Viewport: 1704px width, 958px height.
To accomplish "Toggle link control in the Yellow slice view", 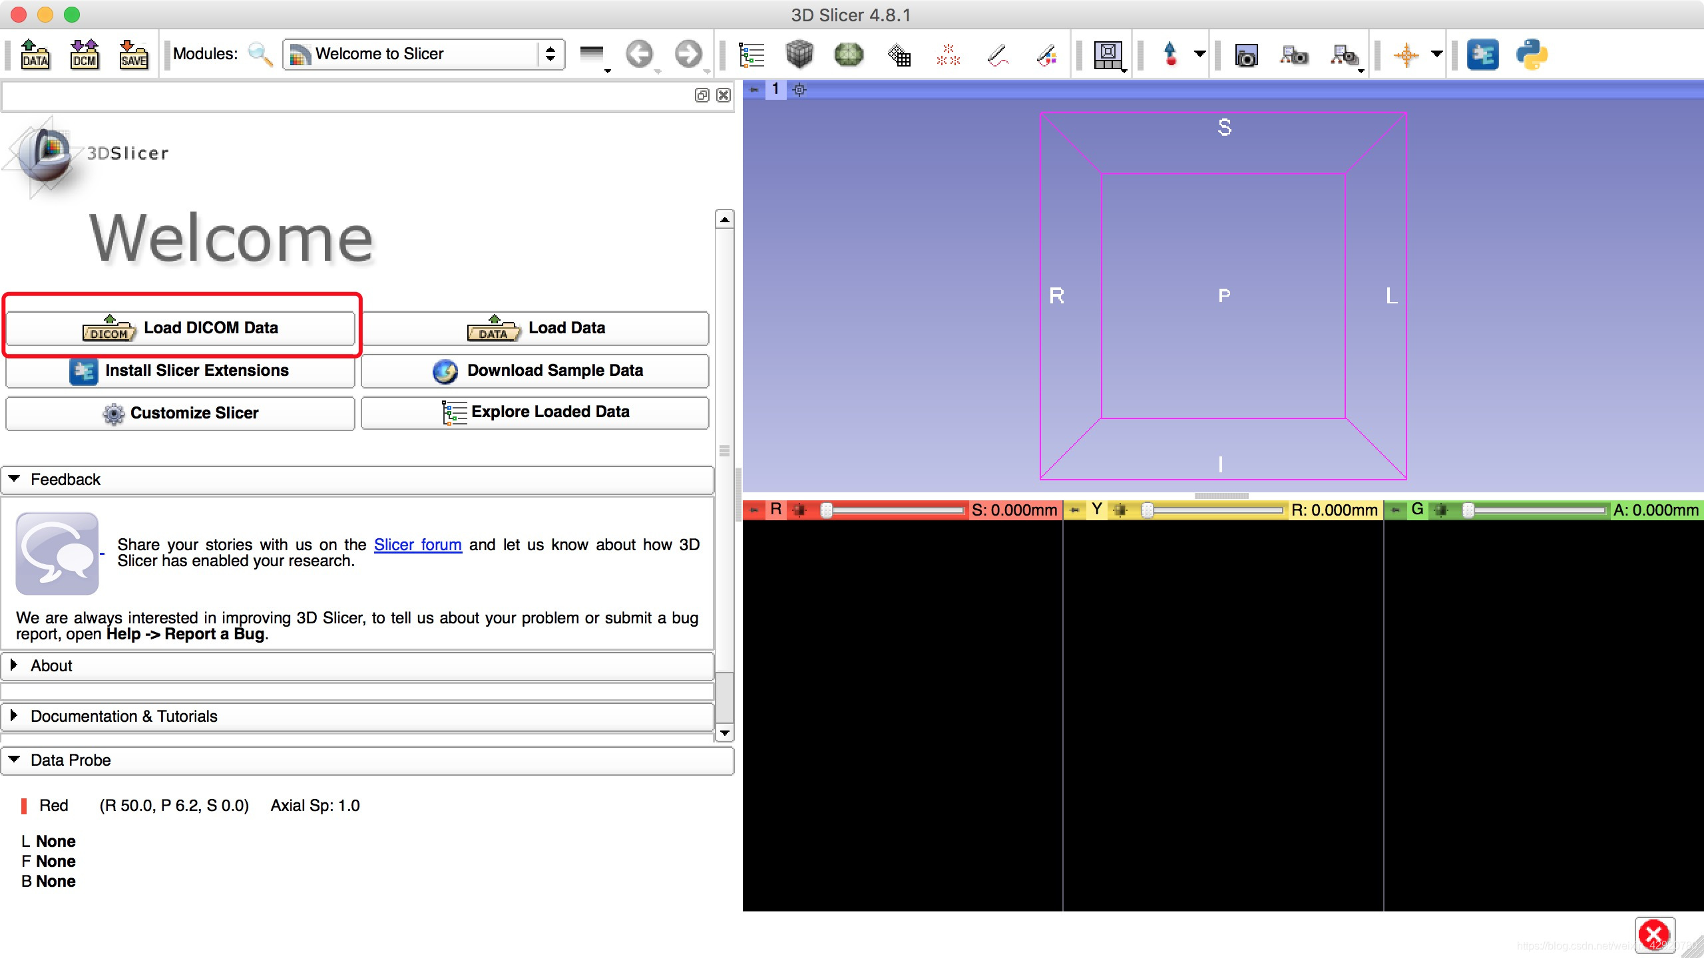I will tap(1121, 510).
